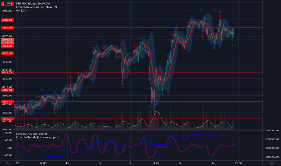
Task: Click the 4389.00 red price label
Action: coord(8,20)
